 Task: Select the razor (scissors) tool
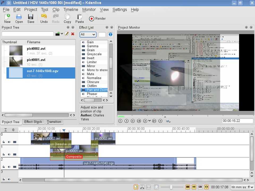[142, 187]
